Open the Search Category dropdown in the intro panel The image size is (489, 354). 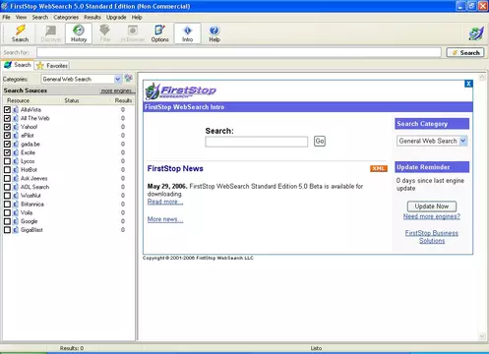(432, 141)
